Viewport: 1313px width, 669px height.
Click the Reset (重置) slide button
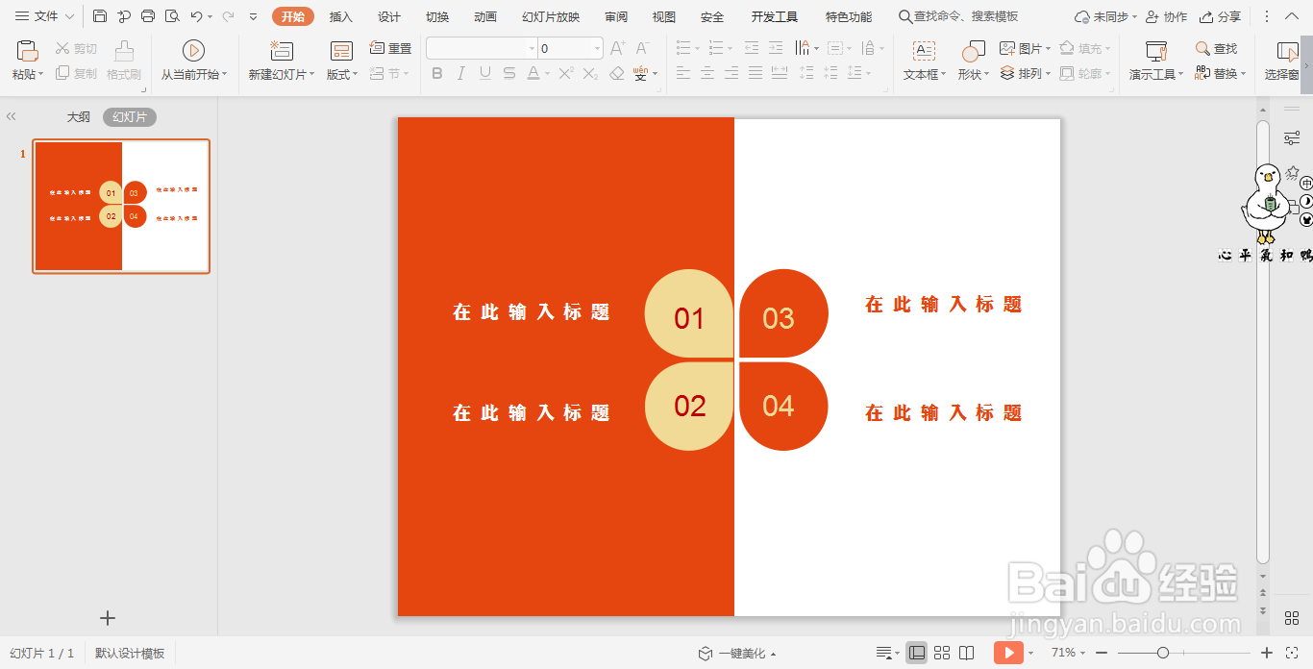coord(390,48)
